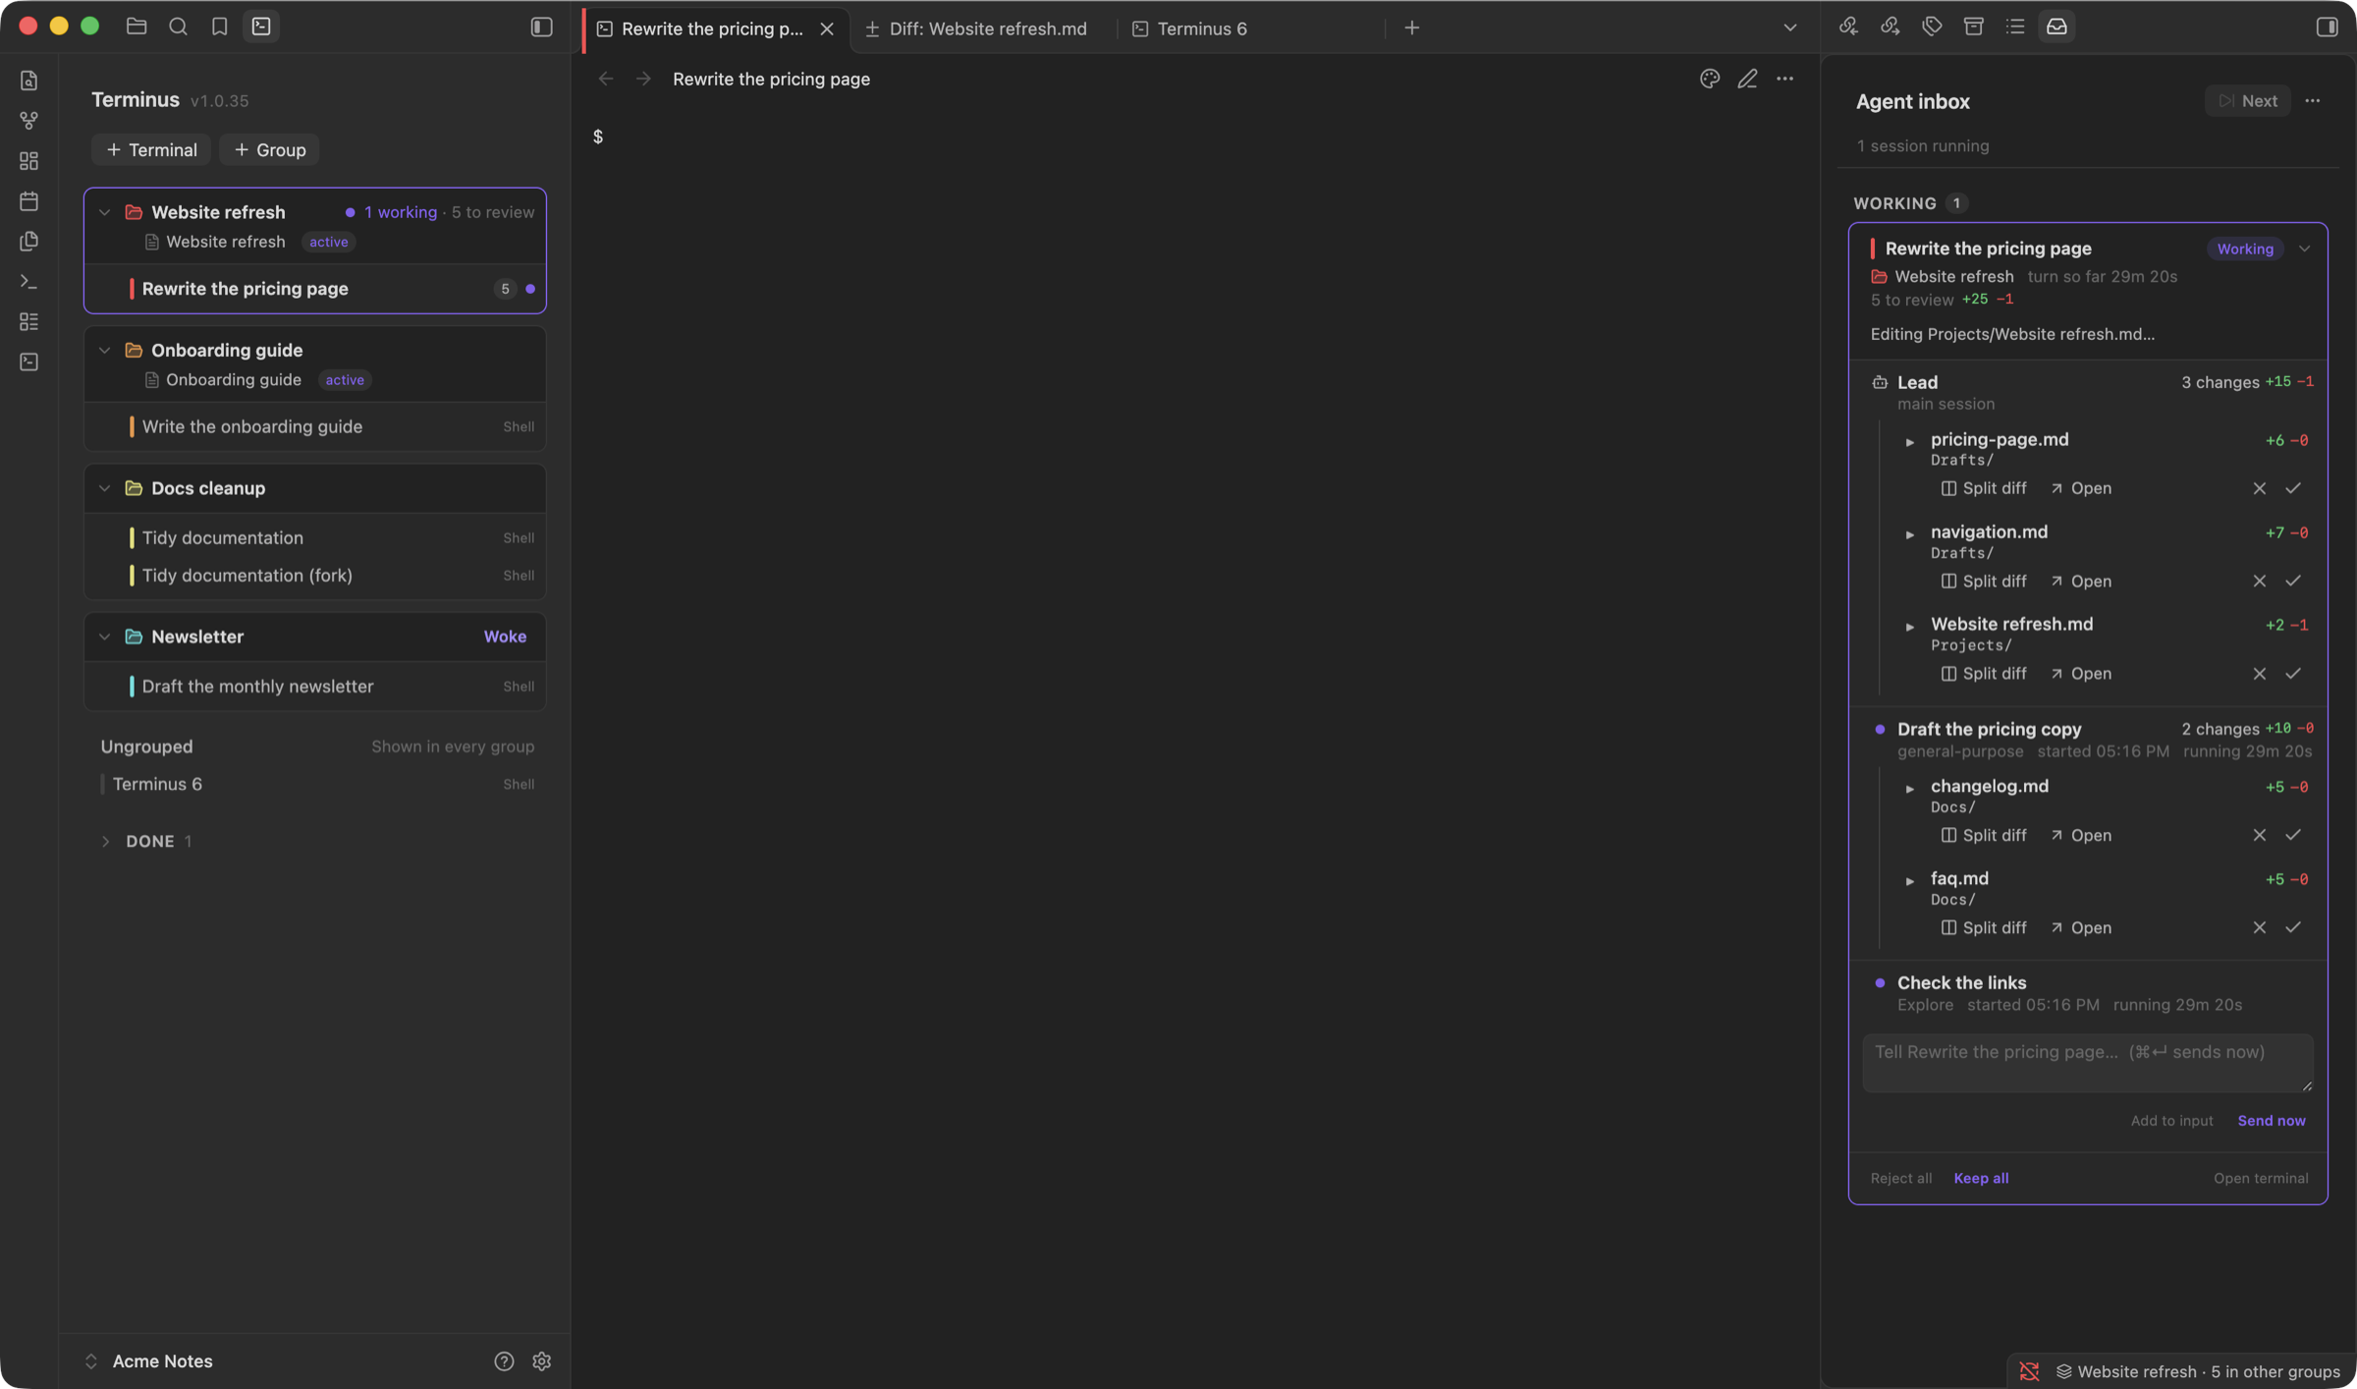Reject navigation.md change with X

click(x=2259, y=581)
